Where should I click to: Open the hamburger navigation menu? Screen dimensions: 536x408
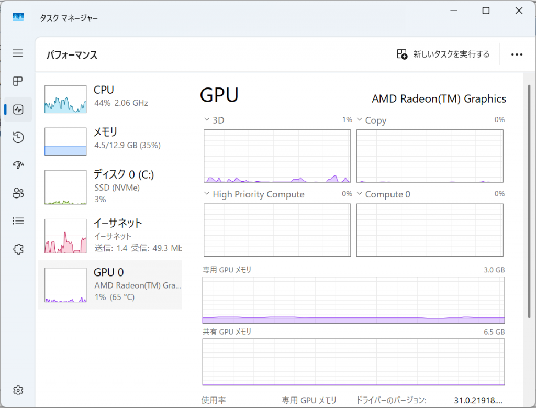point(18,53)
